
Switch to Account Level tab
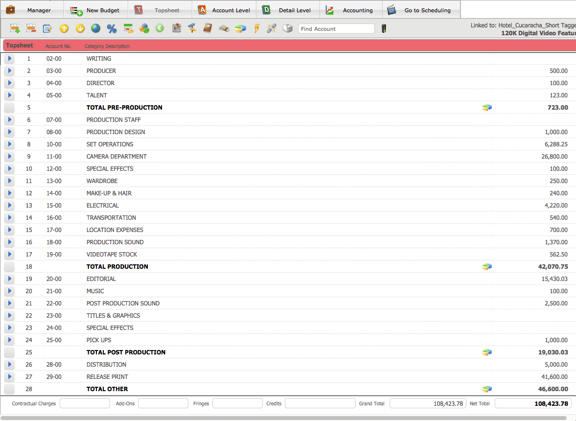tap(224, 10)
